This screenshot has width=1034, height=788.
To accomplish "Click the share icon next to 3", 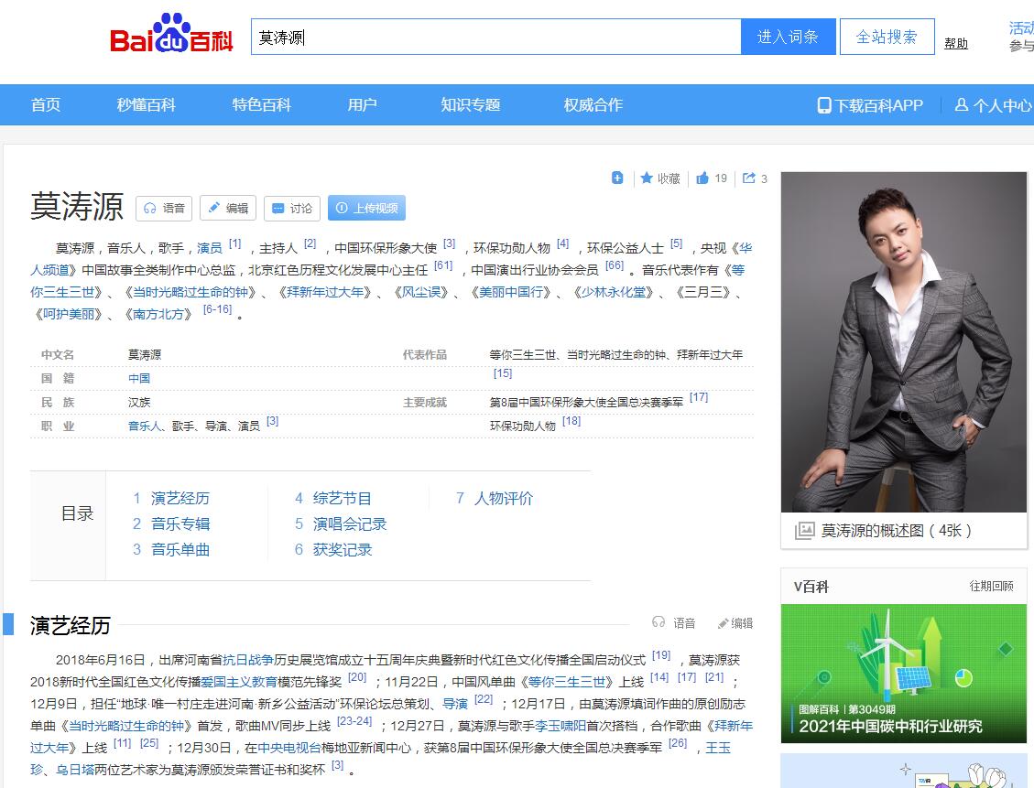I will (749, 178).
